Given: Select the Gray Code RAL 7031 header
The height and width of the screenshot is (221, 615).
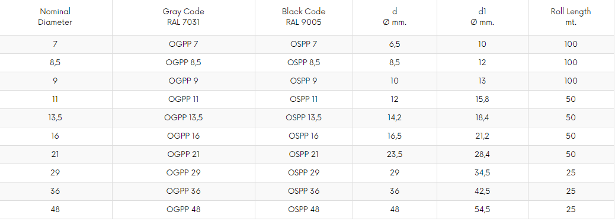Looking at the screenshot, I should tap(184, 17).
